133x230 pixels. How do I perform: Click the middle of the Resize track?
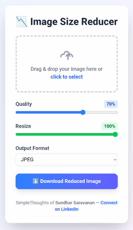[66, 134]
